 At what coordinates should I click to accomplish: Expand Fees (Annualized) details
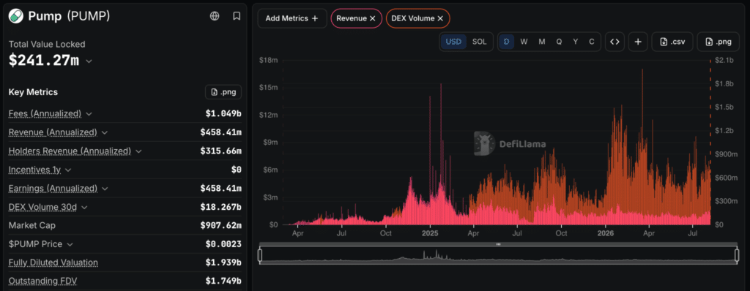coord(89,114)
